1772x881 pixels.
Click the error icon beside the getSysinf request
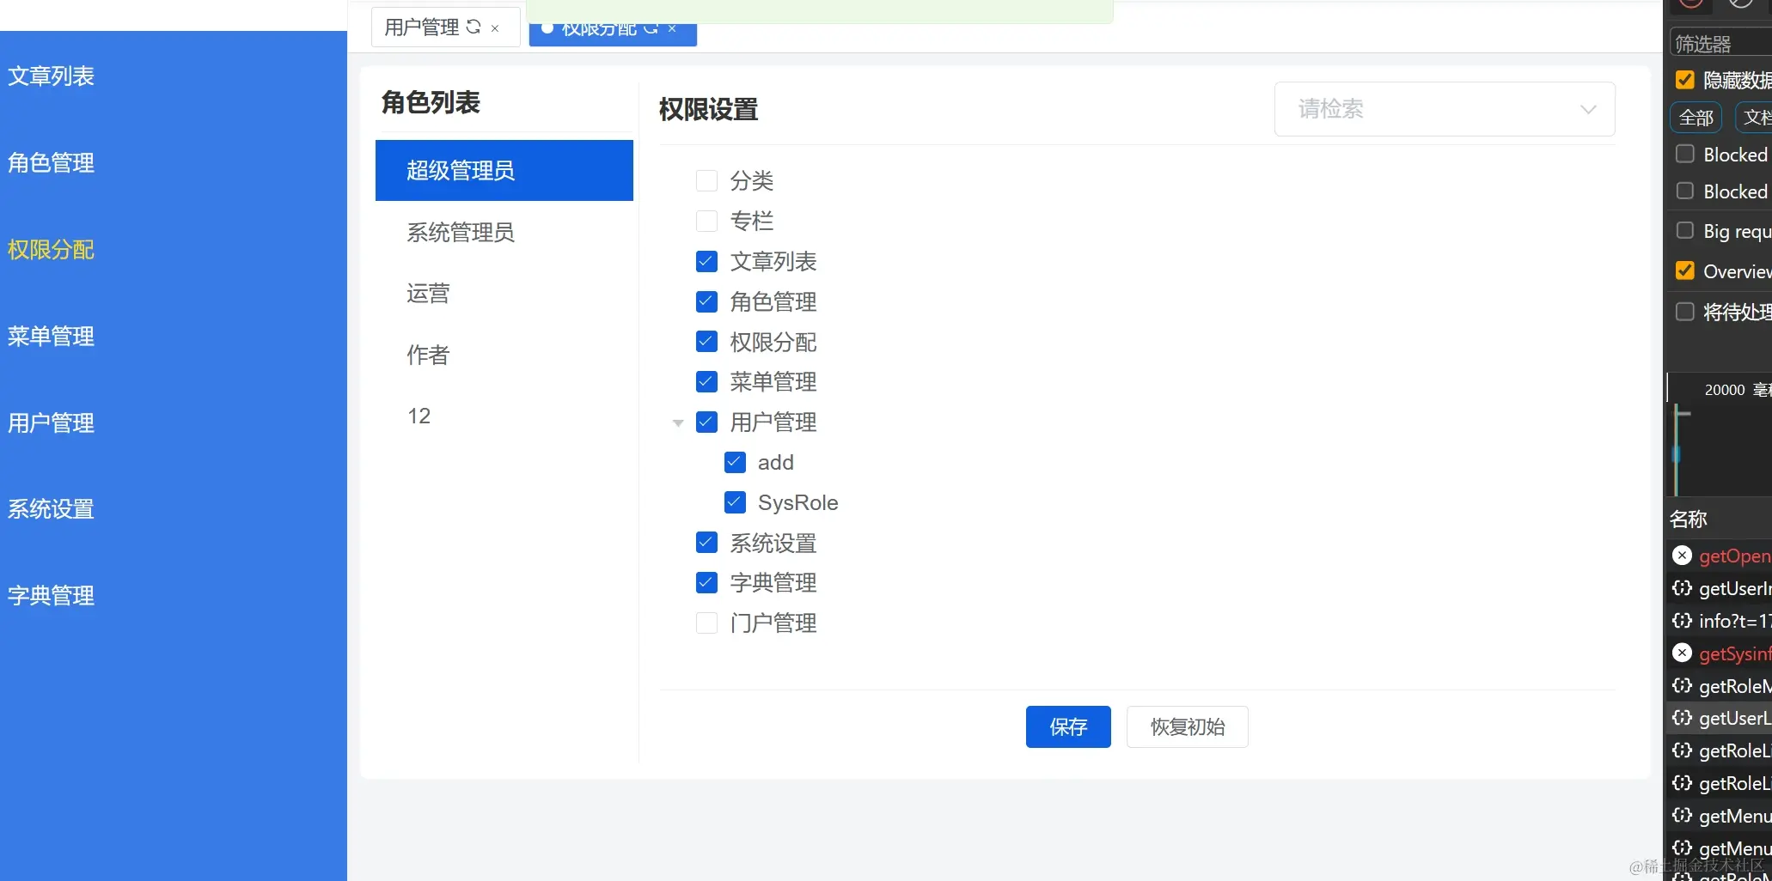pos(1682,653)
